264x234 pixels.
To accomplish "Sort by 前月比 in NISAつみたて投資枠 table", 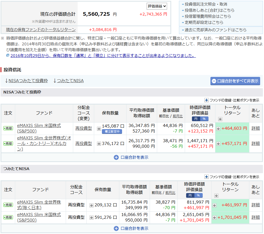I will [x=178, y=116].
